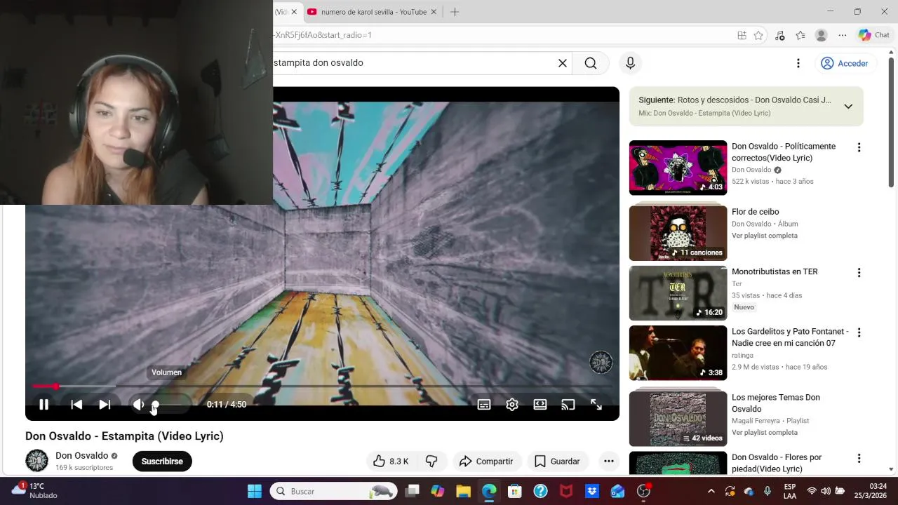Click the page vertical scrollbar

pyautogui.click(x=892, y=123)
